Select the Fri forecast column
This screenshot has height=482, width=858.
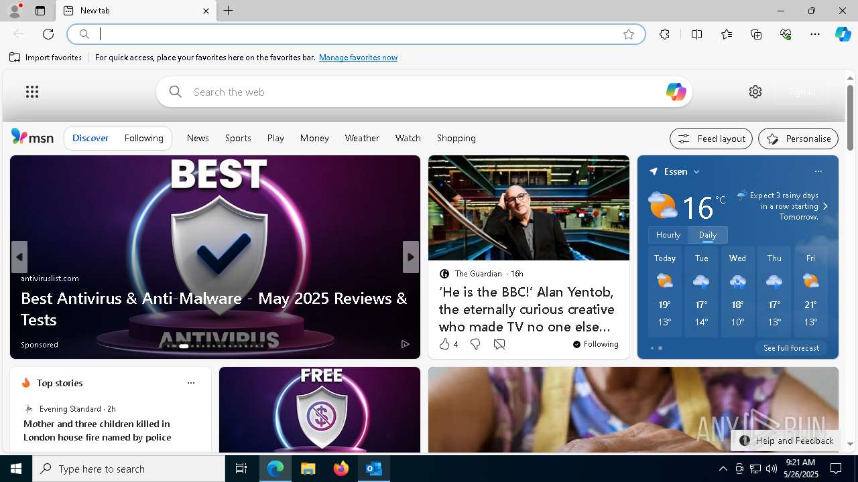coord(810,292)
